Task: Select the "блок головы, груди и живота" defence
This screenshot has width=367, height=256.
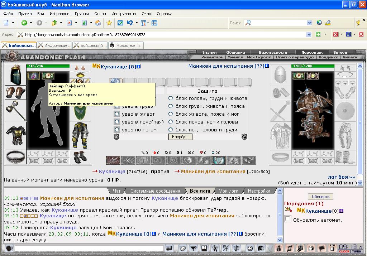Action: (x=171, y=98)
